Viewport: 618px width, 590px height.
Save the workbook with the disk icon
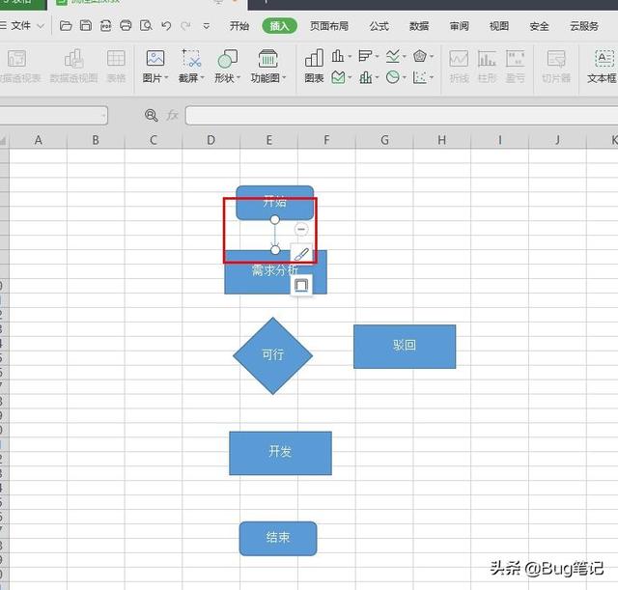86,26
